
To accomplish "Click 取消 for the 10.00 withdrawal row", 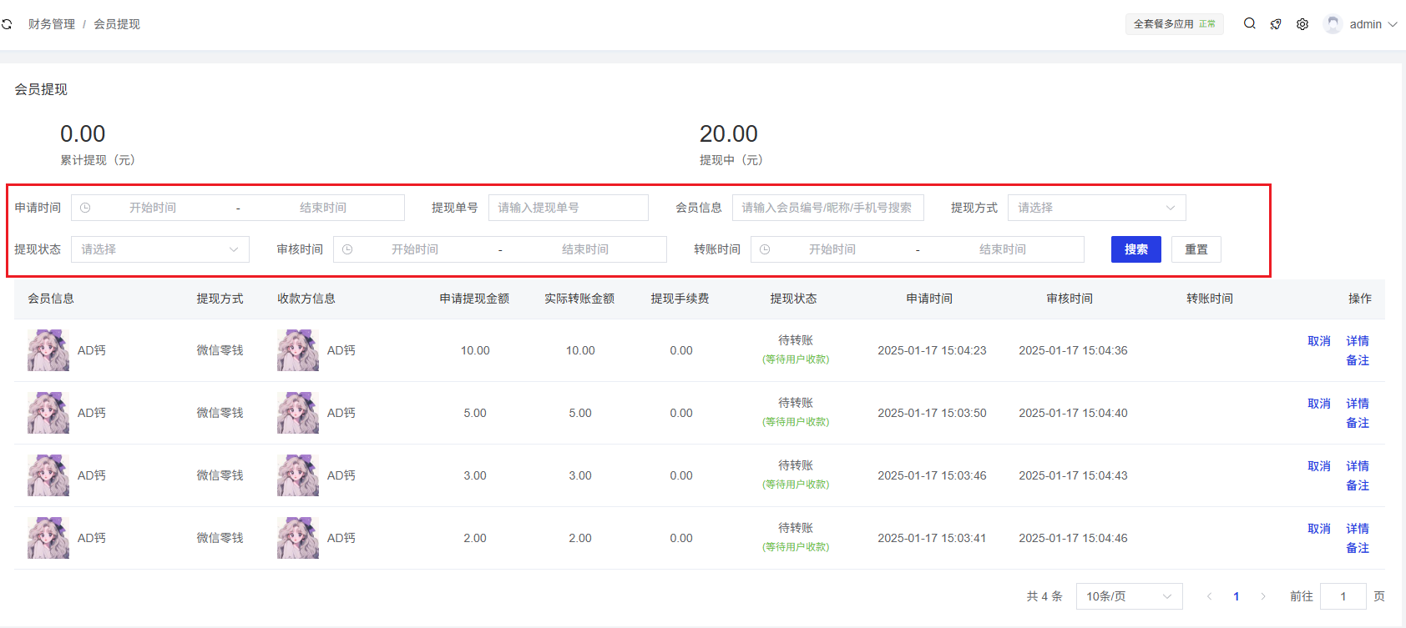I will (x=1319, y=341).
